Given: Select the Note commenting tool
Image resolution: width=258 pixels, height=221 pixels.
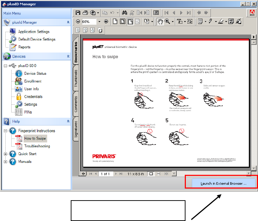Looking at the screenshot, I should (200, 22).
